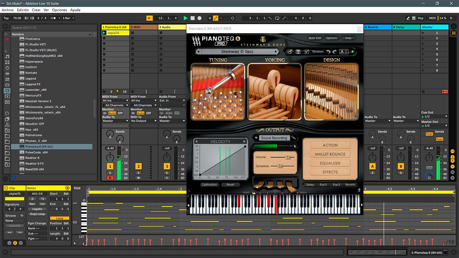Viewport: 459px width, 258px height.
Task: Toggle return track A activator
Action: click(372, 166)
